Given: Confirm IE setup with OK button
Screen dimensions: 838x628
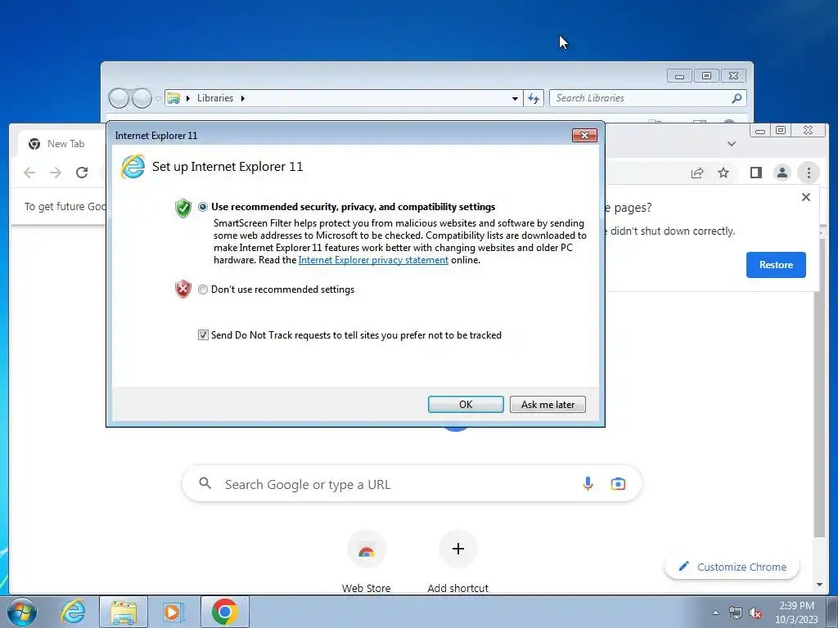Looking at the screenshot, I should click(466, 404).
